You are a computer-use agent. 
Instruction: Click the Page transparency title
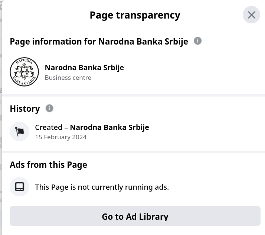(135, 15)
